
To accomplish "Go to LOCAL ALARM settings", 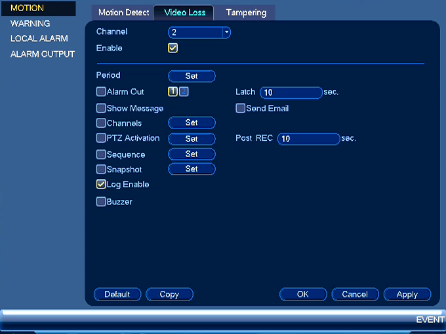I will pos(39,39).
